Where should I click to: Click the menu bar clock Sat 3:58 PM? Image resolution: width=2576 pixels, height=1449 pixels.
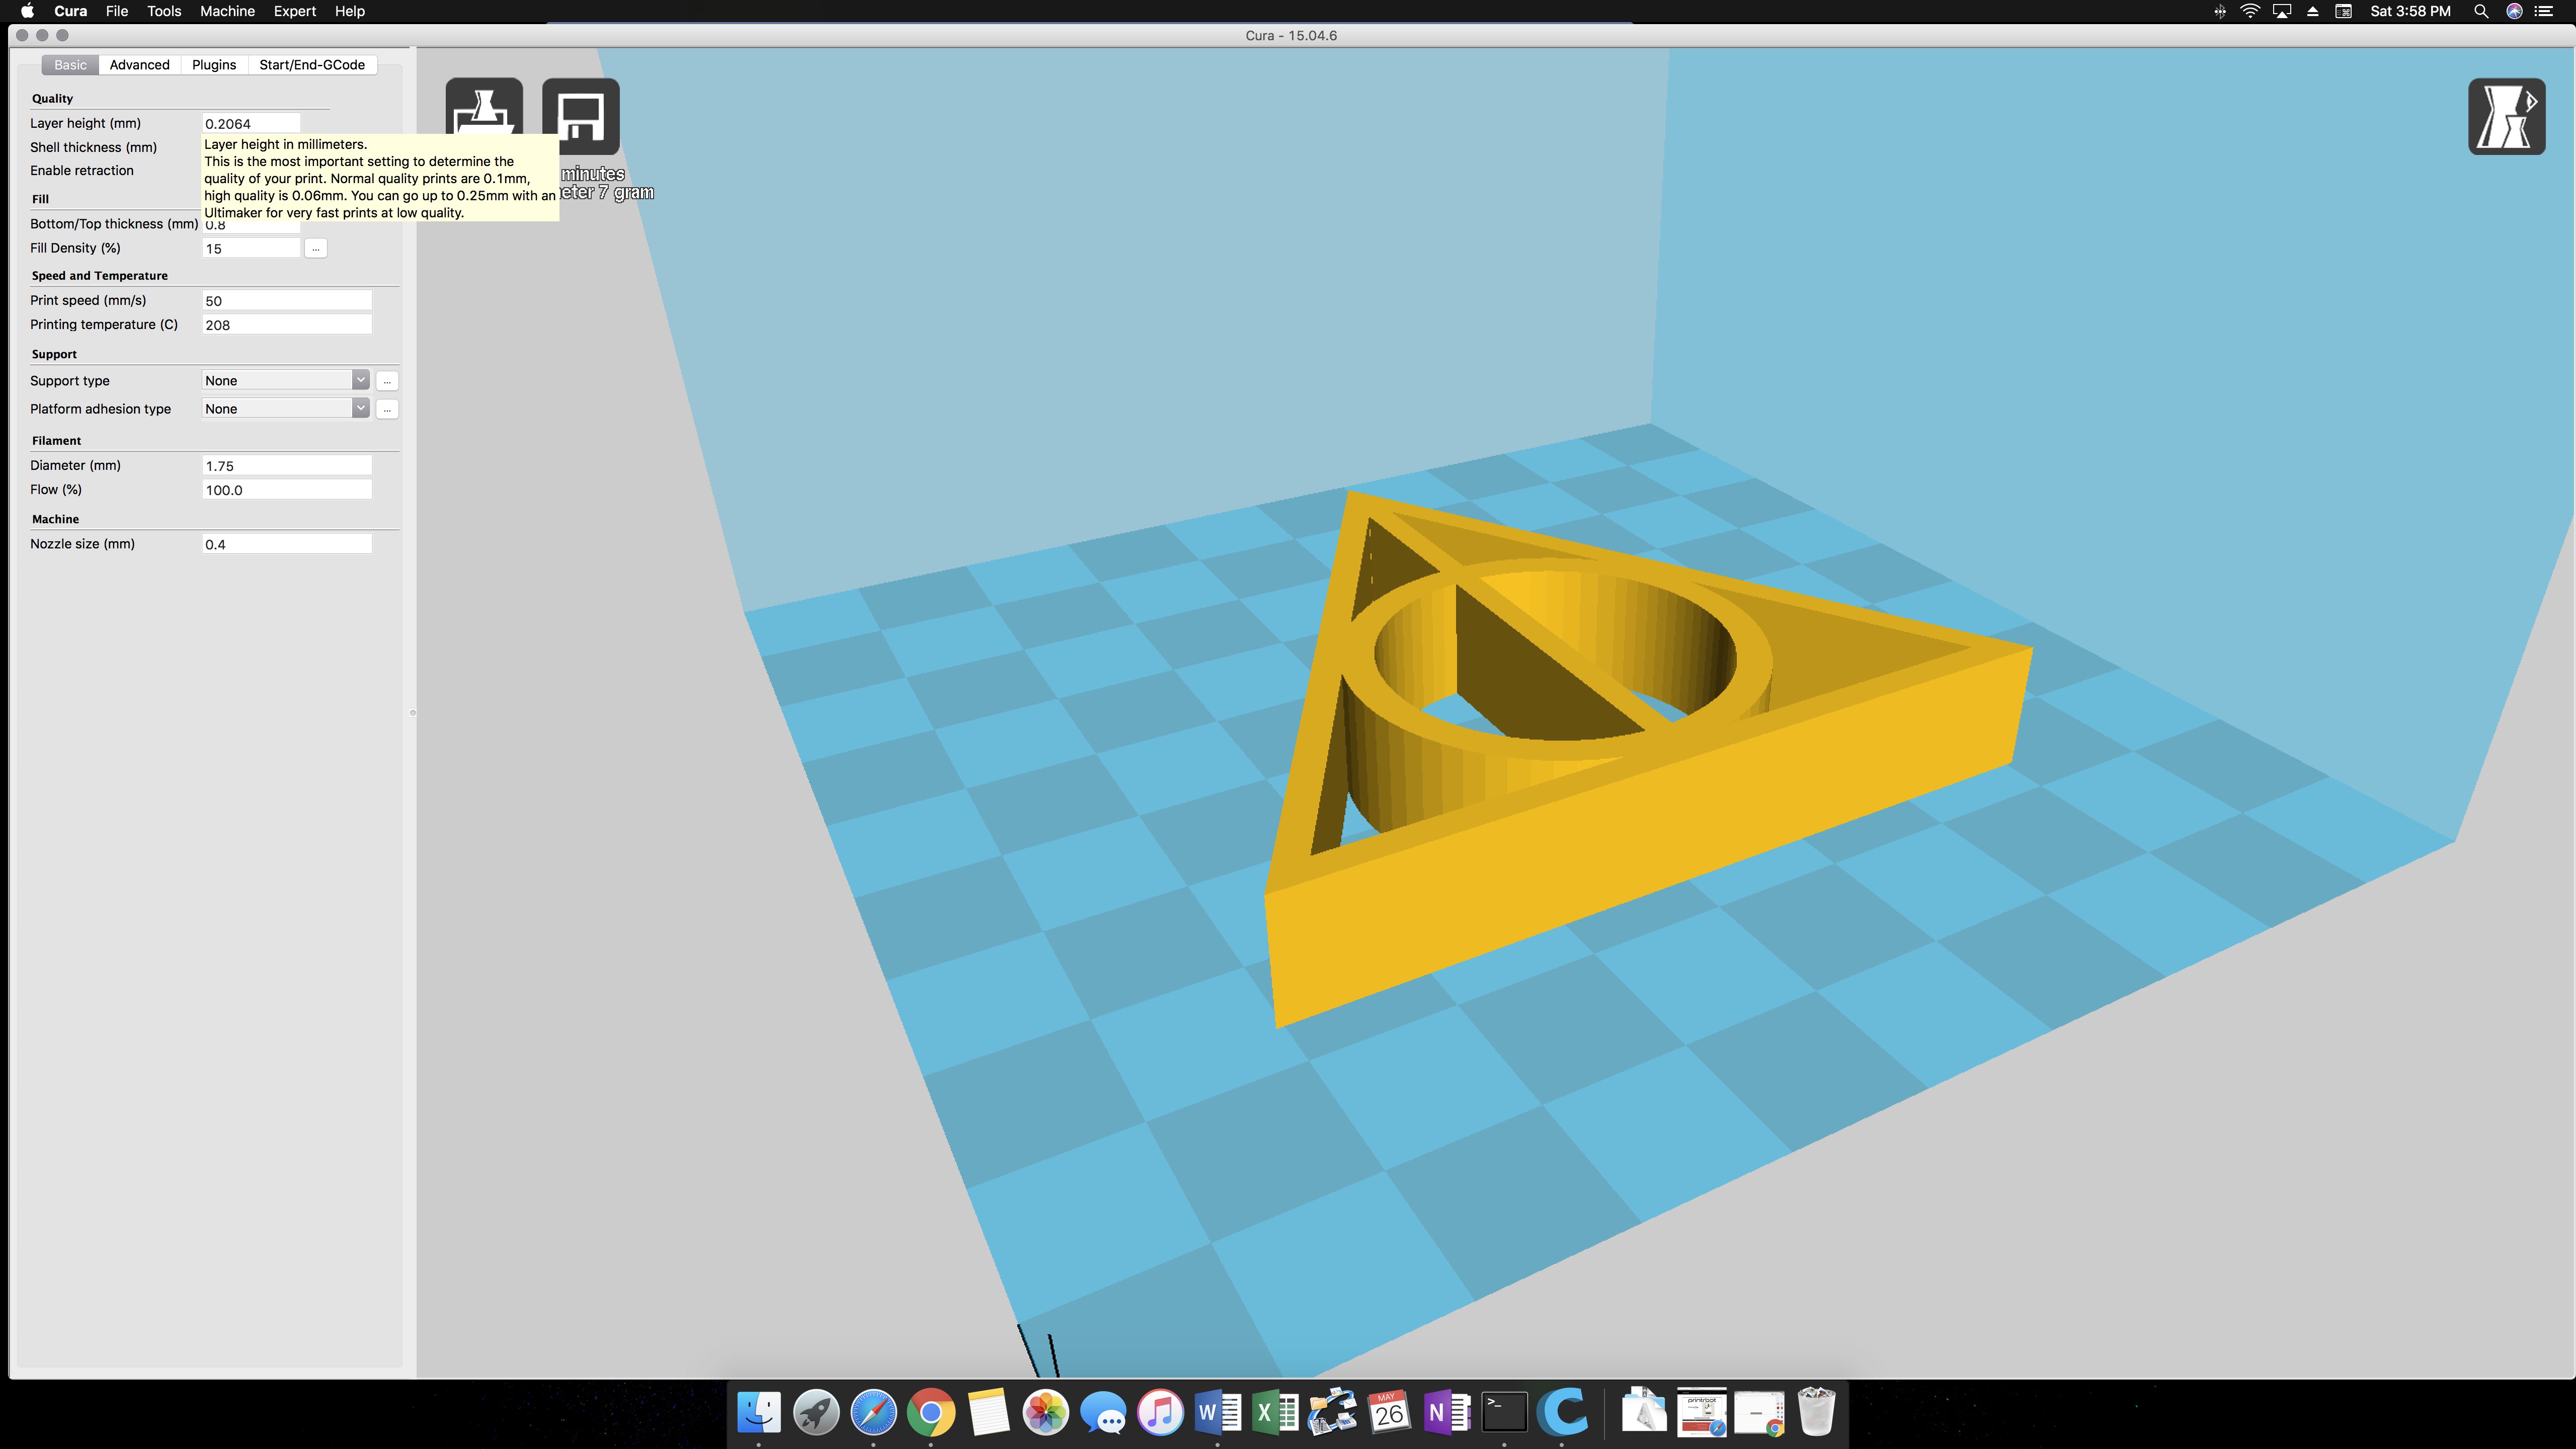point(2410,11)
